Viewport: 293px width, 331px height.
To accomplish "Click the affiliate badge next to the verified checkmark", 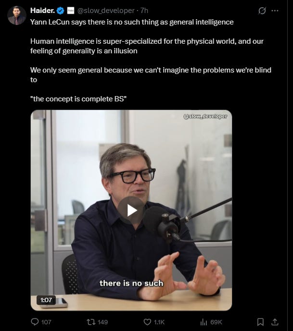I will [x=71, y=11].
